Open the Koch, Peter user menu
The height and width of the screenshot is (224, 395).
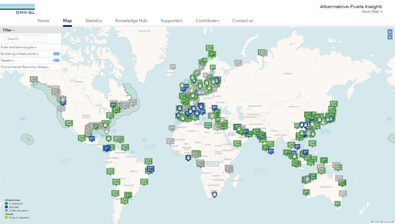click(x=372, y=12)
